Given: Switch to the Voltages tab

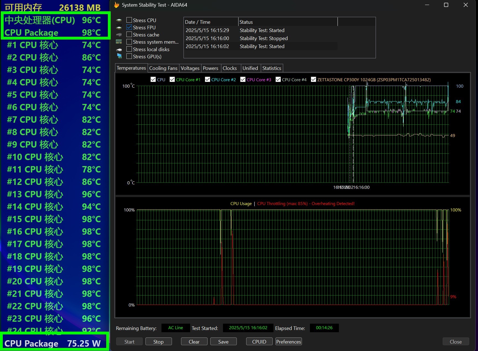Looking at the screenshot, I should coord(190,68).
